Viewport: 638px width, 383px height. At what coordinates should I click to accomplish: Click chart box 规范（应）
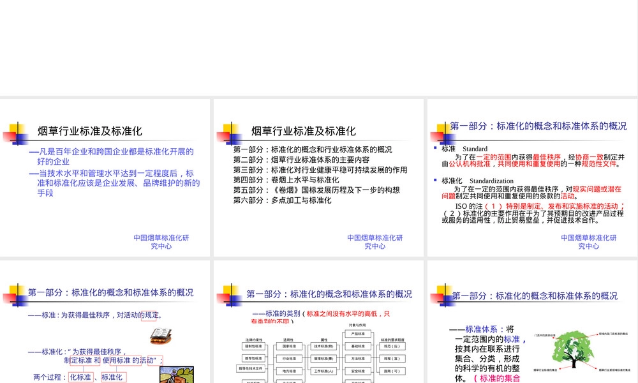point(392,347)
